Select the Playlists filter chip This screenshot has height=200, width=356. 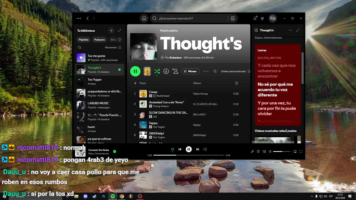click(83, 39)
